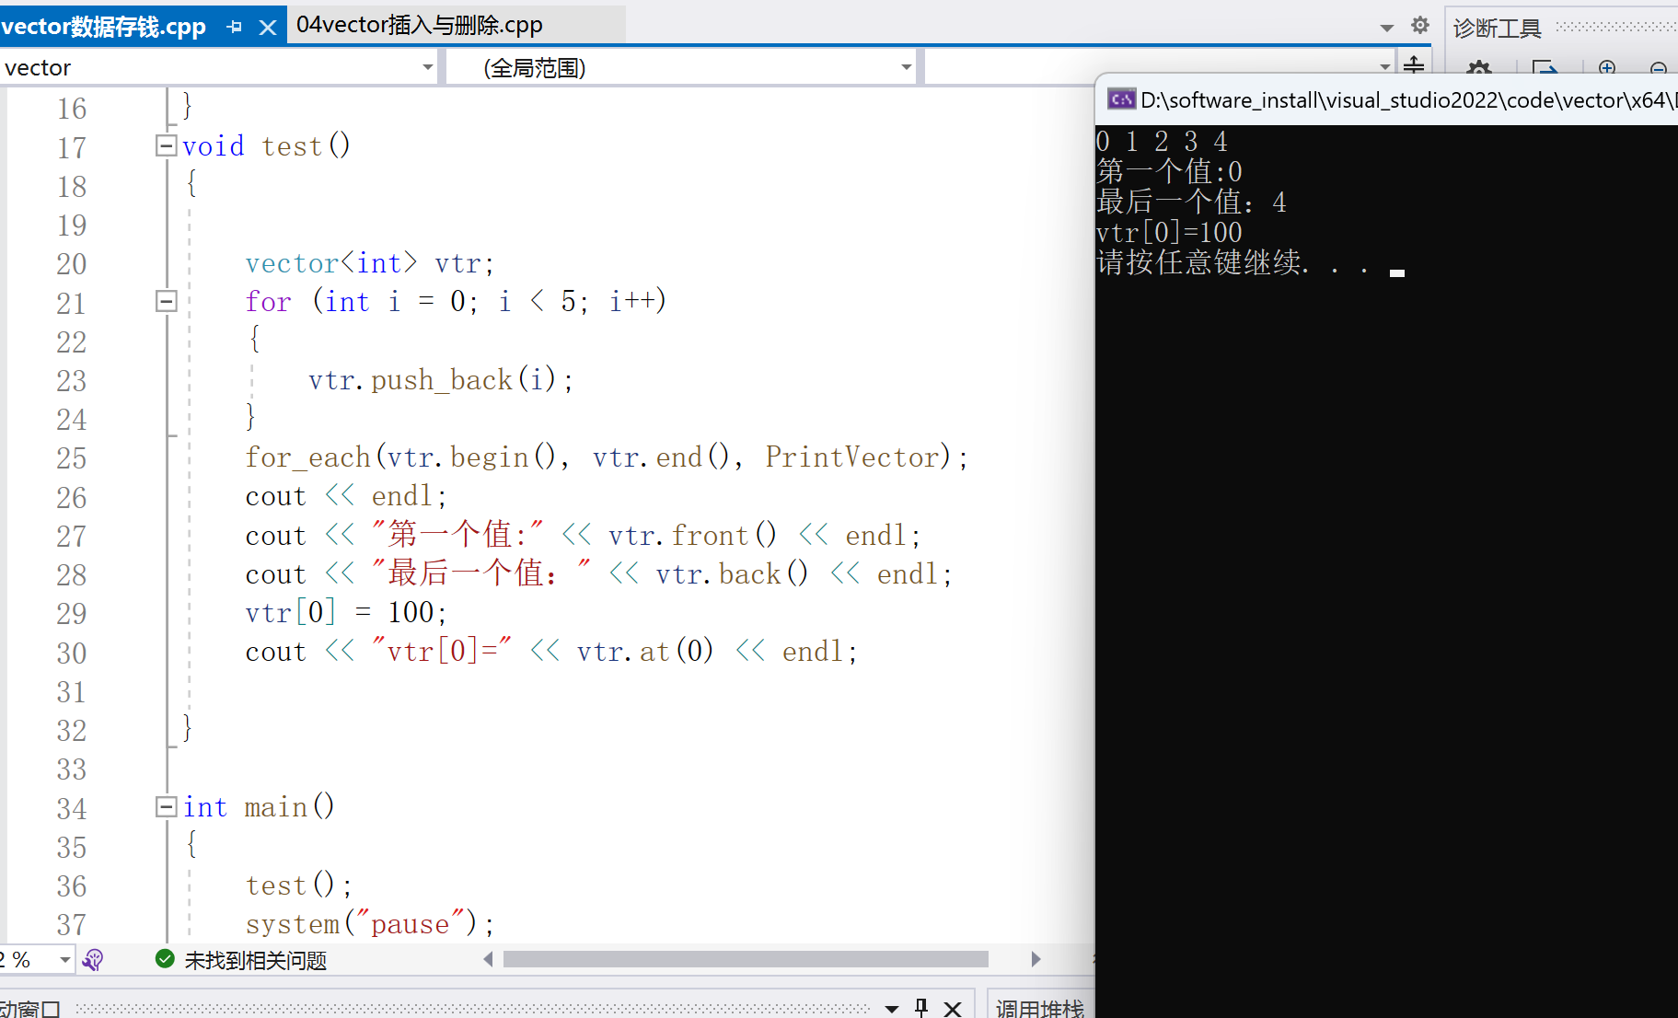
Task: Click console output line '0 1 2 3 4'
Action: 1162,142
